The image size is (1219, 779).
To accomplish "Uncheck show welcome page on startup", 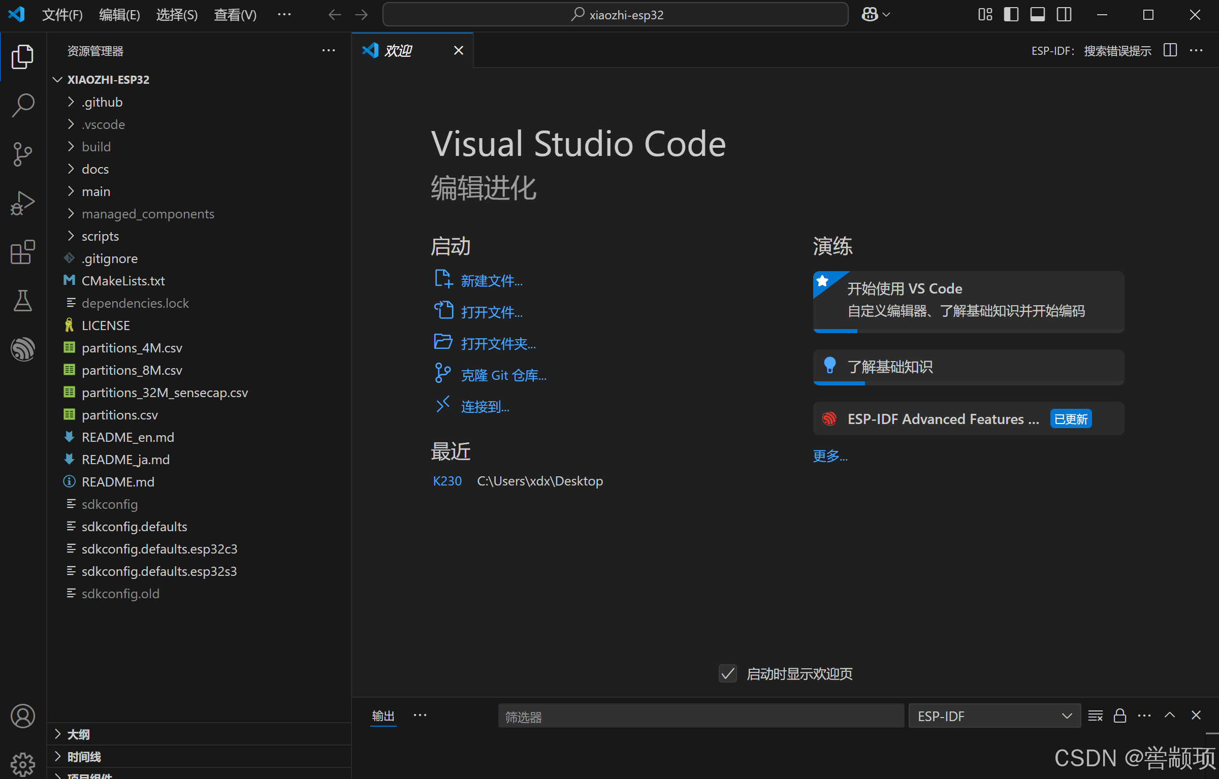I will click(x=728, y=674).
